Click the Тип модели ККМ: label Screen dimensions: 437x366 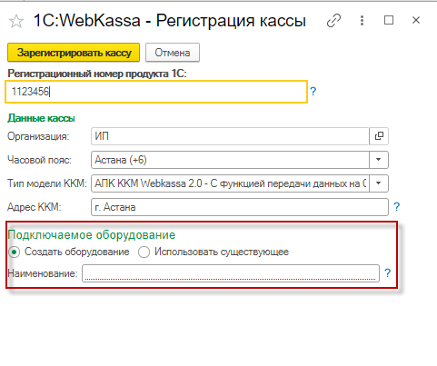47,183
